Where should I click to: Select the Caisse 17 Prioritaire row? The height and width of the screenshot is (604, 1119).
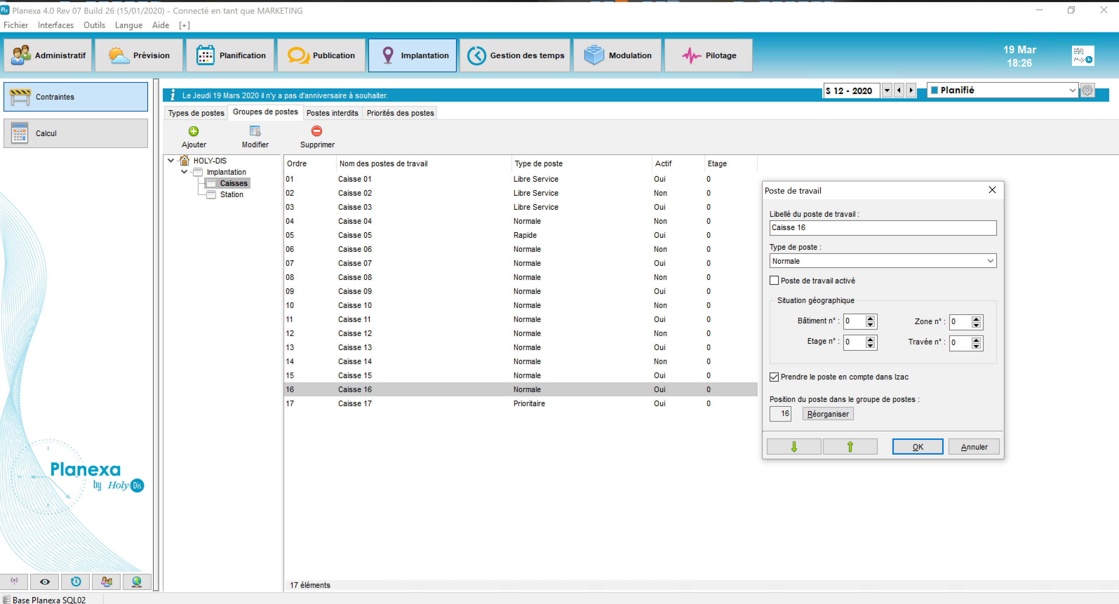point(521,403)
